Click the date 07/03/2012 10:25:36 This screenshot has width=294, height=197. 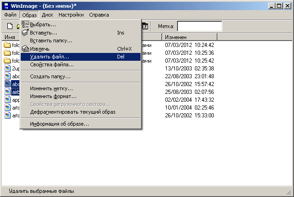[189, 53]
